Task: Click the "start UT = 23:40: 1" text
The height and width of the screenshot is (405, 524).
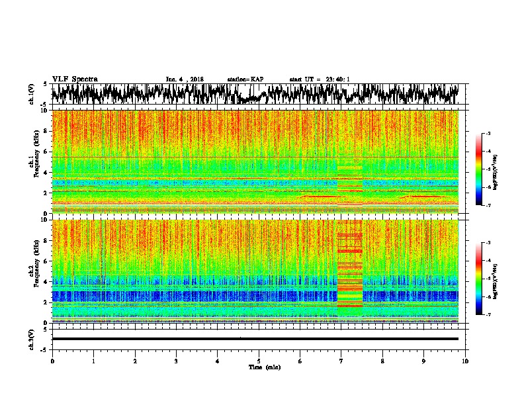Action: (320, 79)
